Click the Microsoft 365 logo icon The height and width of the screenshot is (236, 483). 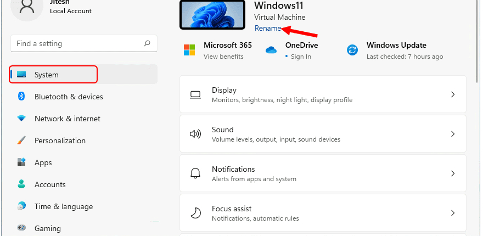tap(189, 50)
